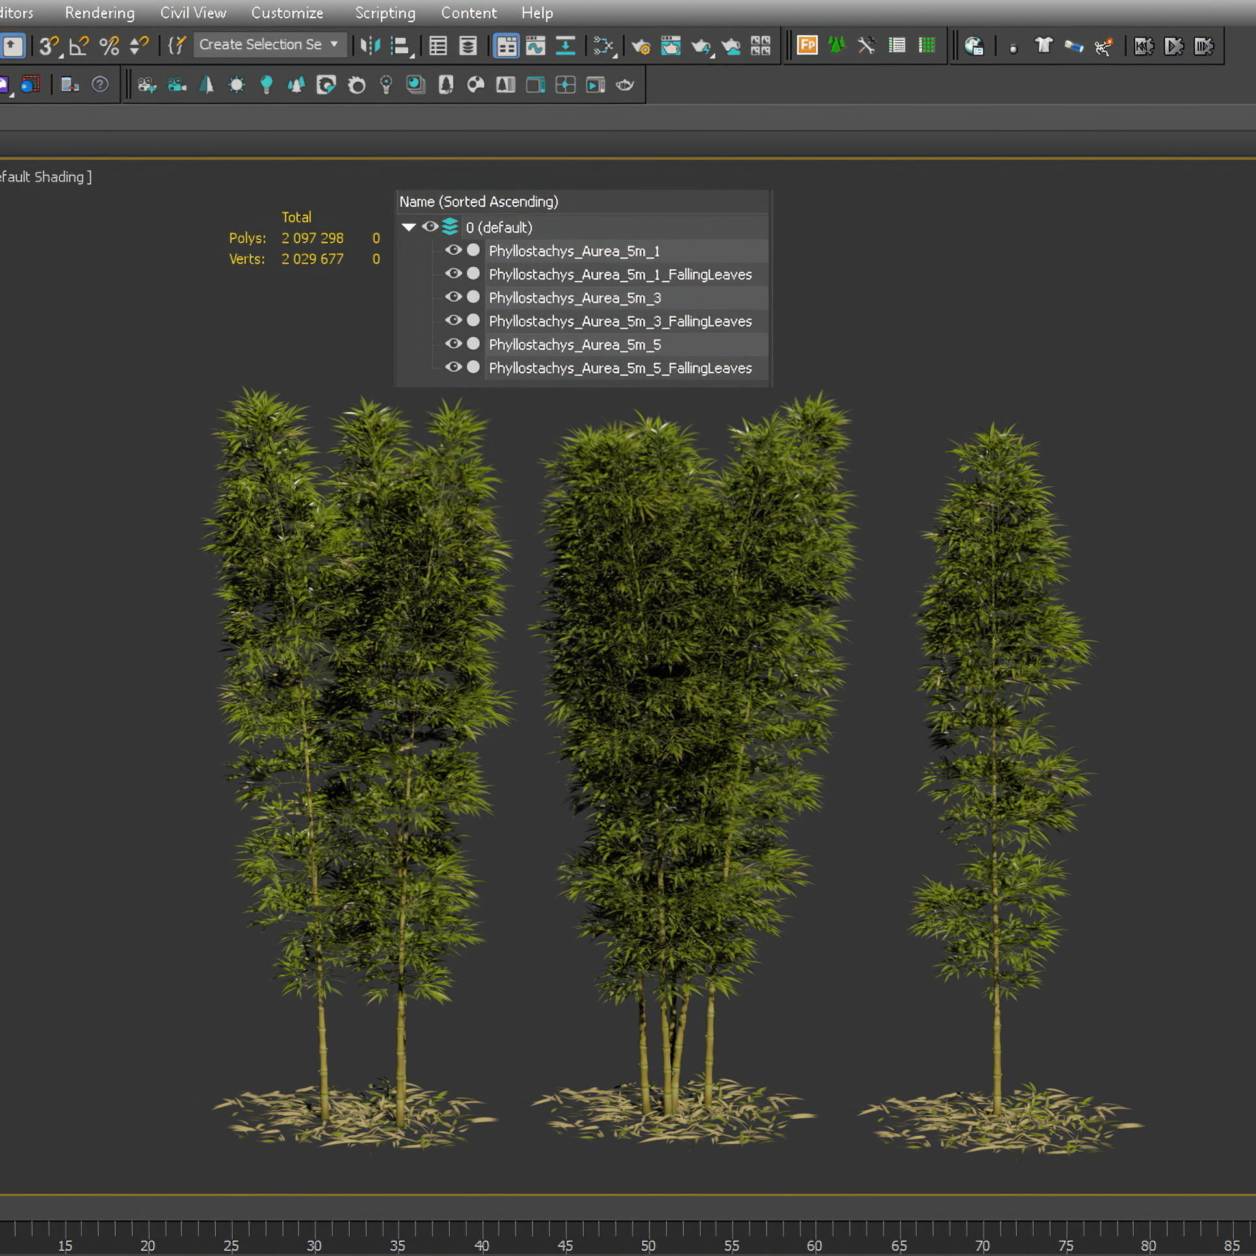Click frame 60 on the timeline

[815, 1245]
